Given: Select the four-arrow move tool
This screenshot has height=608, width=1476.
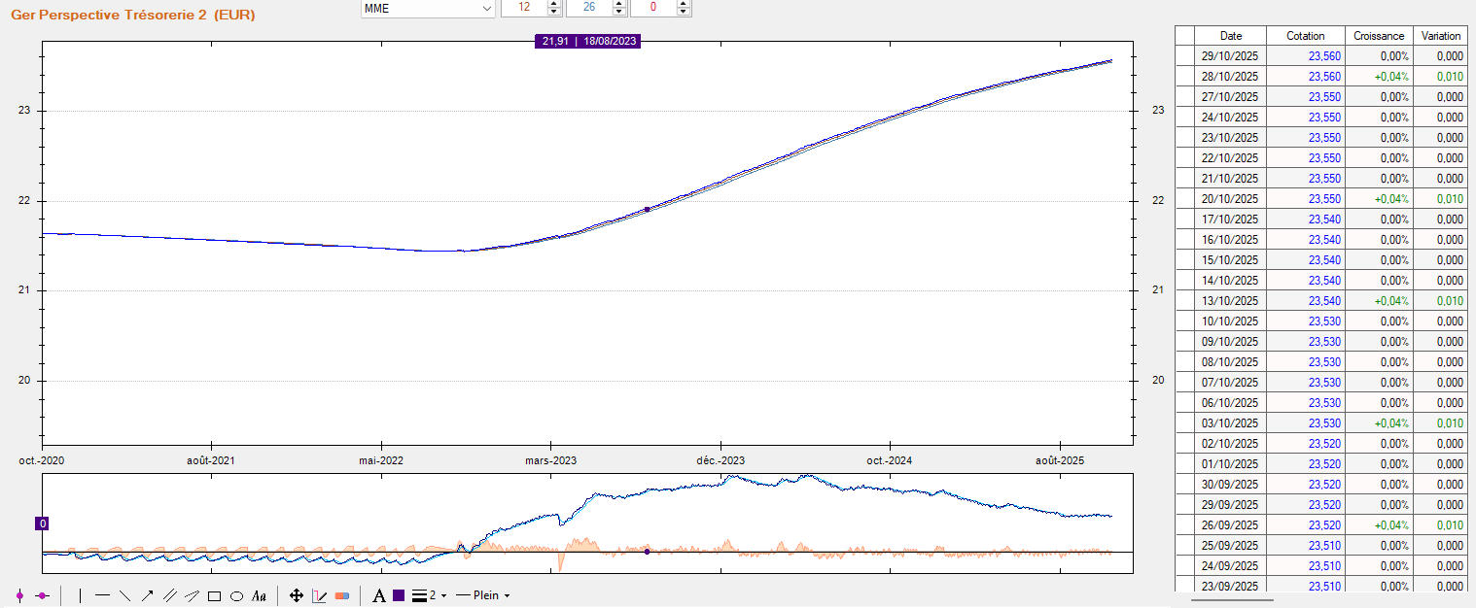Looking at the screenshot, I should [x=297, y=595].
